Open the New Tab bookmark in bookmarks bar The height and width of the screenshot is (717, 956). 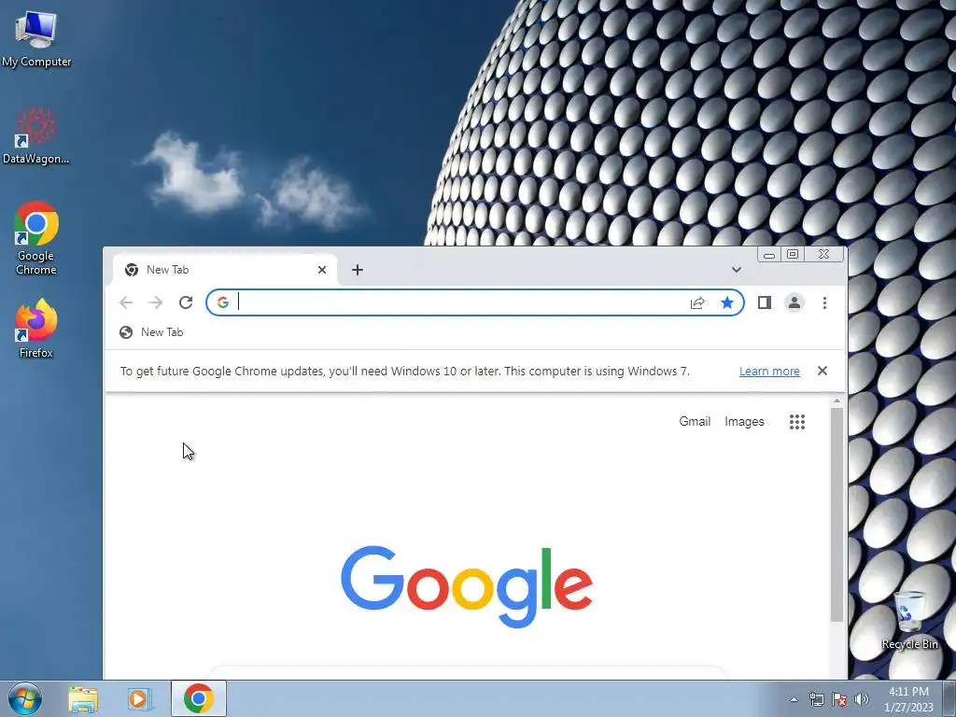coord(152,332)
